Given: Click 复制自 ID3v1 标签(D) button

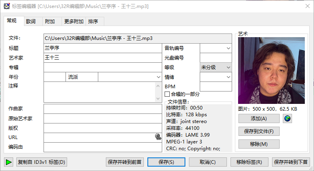Looking at the screenshot, I should coord(42,162).
